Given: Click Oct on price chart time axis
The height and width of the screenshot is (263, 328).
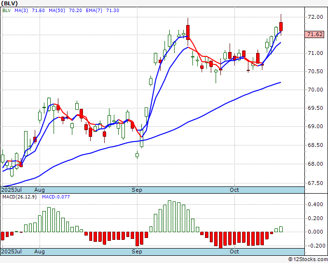Looking at the screenshot, I should pos(234,190).
